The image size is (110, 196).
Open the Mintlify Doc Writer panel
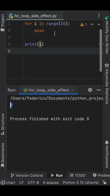coord(107,35)
